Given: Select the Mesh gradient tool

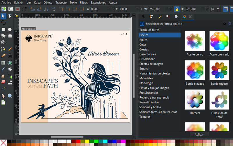Looking at the screenshot, I should (x=10, y=63).
